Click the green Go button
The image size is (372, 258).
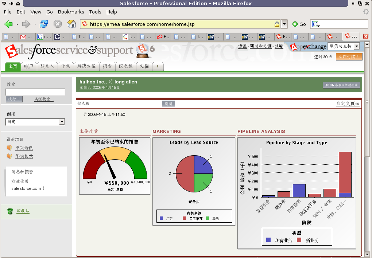point(299,24)
